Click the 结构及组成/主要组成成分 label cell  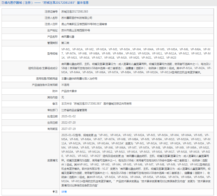click(31, 68)
